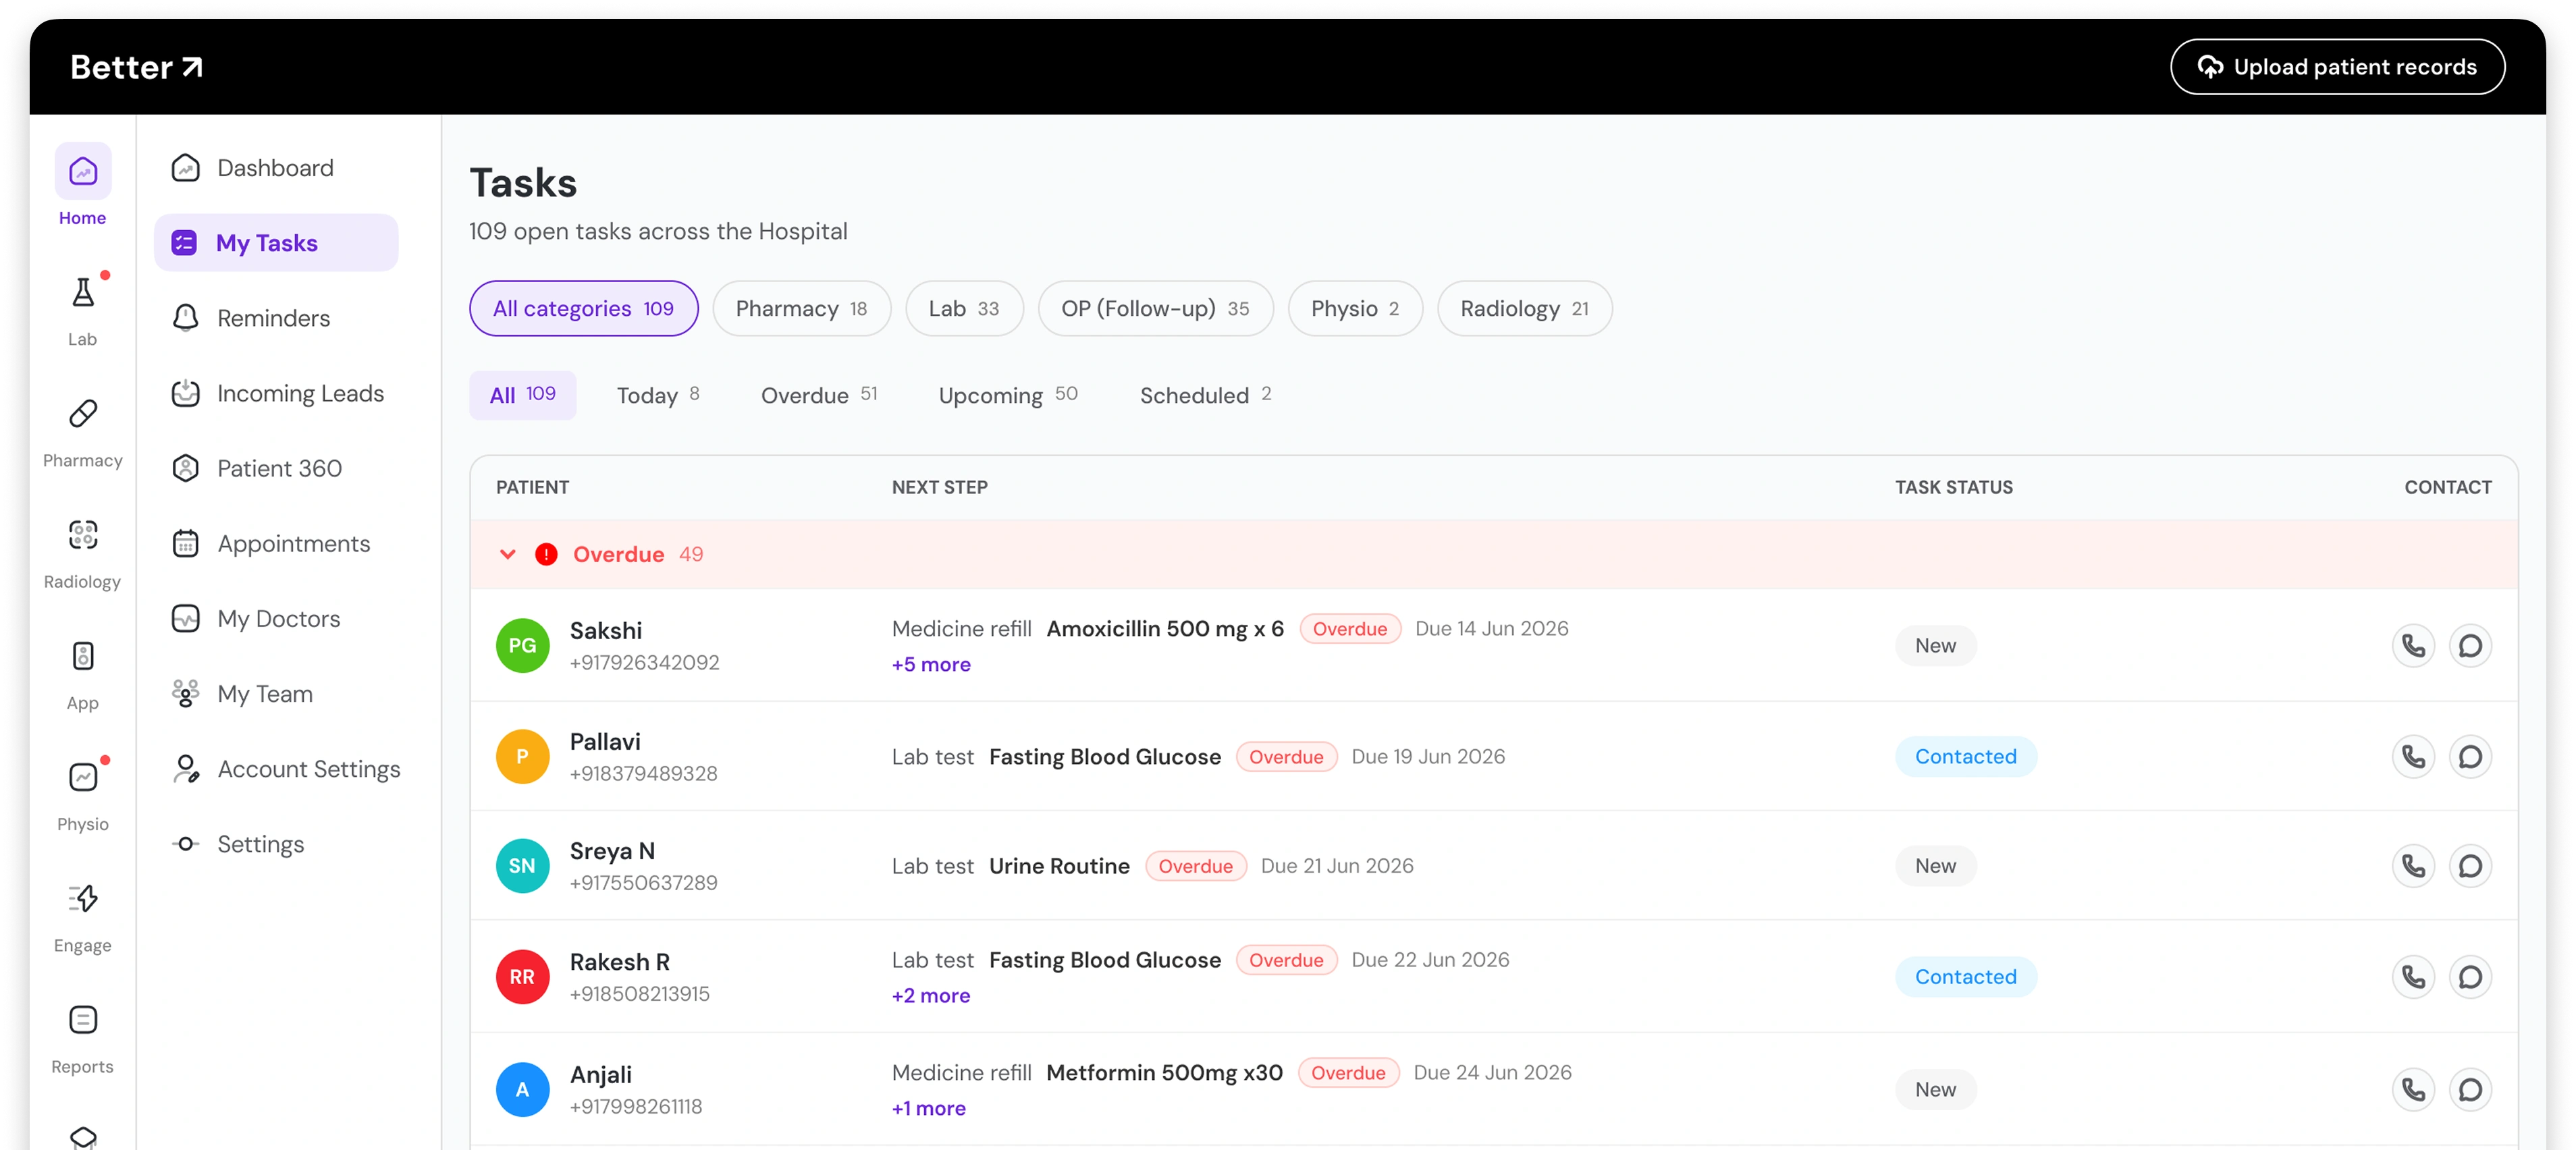Click Rakesh R's Contacted status badge

pos(1965,976)
